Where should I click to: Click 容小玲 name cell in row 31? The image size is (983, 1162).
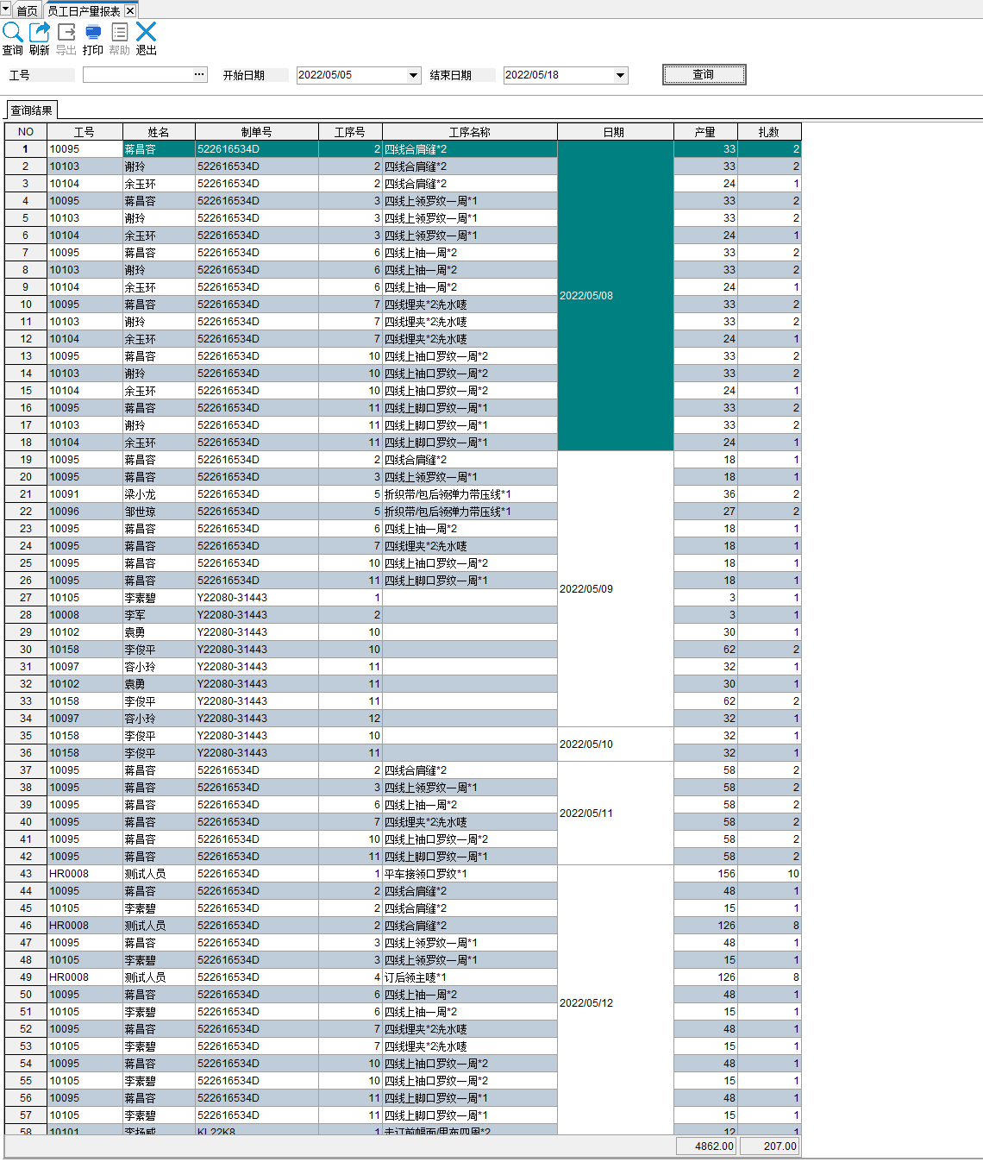[159, 667]
